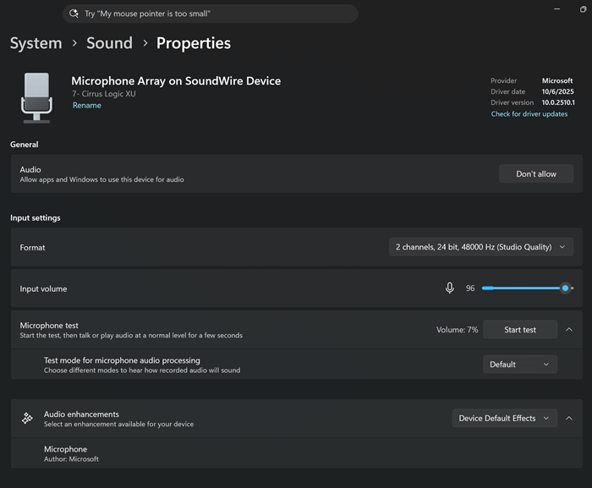This screenshot has height=488, width=592.
Task: Collapse the Audio enhancements section chevron
Action: (569, 418)
